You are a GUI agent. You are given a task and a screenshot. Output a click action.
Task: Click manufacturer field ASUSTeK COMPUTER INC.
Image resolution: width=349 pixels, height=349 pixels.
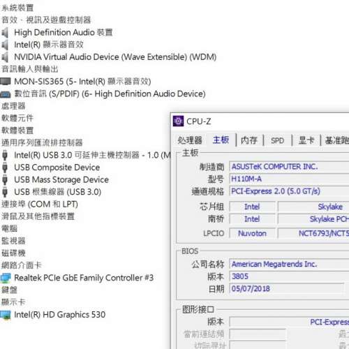289,167
